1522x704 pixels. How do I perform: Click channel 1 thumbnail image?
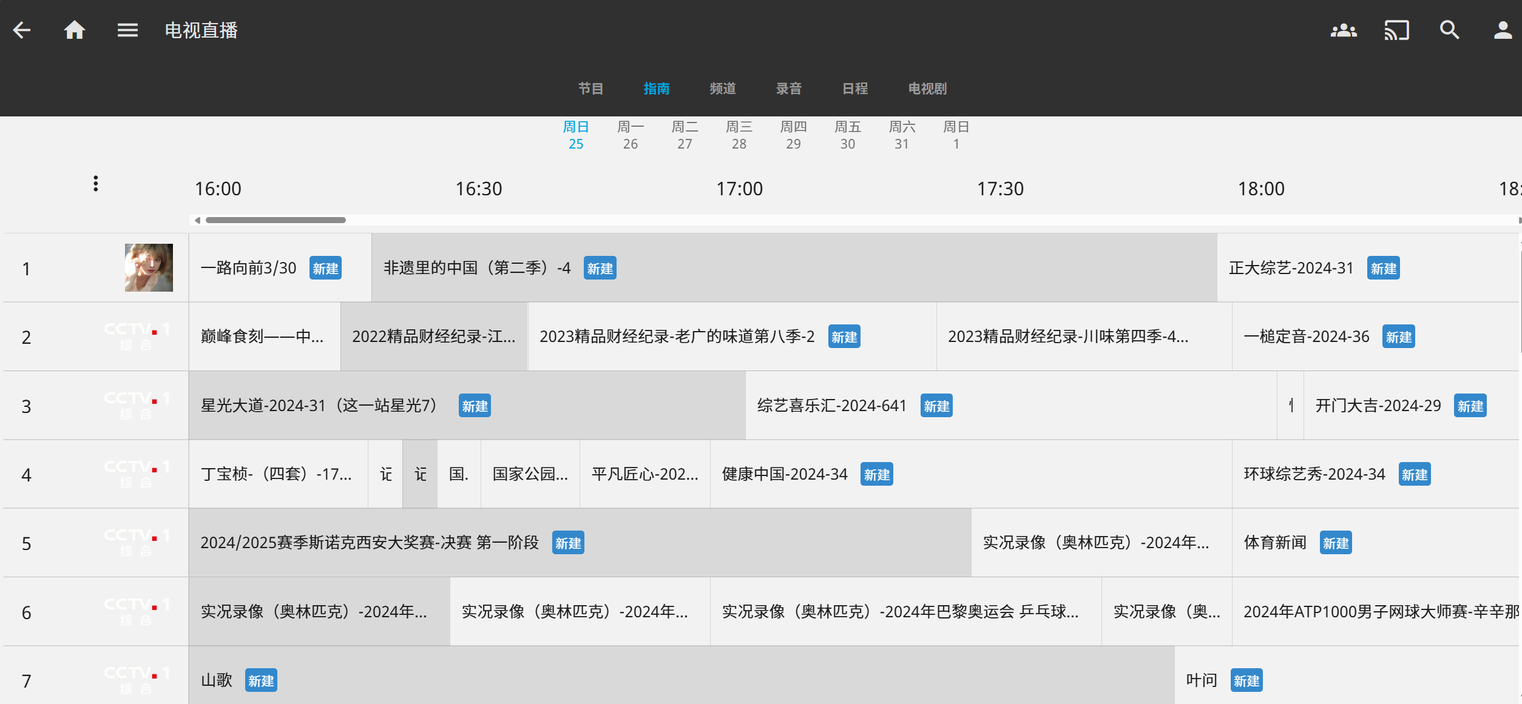[x=149, y=268]
